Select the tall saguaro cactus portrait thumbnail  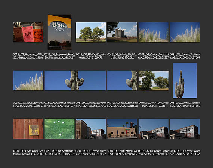click(185, 81)
